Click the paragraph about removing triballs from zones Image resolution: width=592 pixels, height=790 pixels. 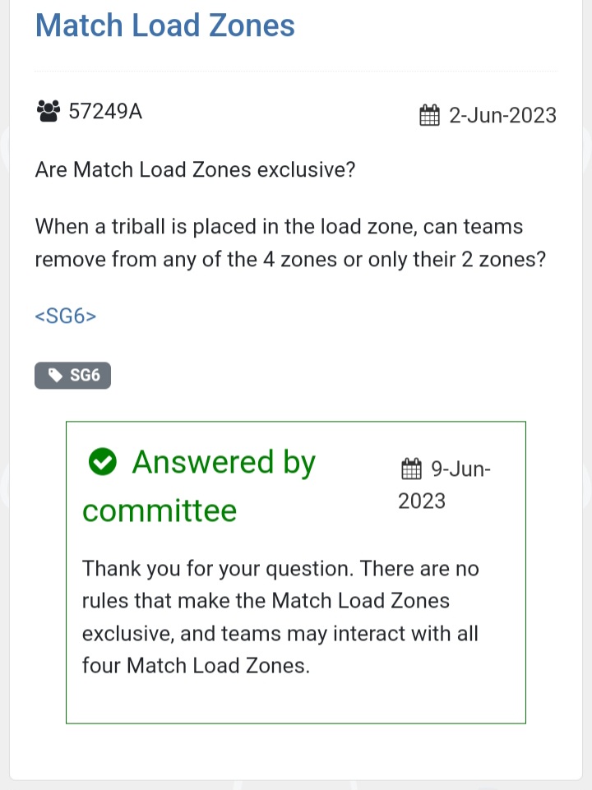tap(290, 243)
